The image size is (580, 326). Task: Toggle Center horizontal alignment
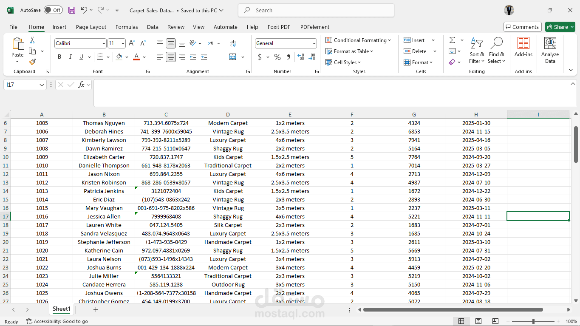pyautogui.click(x=171, y=57)
